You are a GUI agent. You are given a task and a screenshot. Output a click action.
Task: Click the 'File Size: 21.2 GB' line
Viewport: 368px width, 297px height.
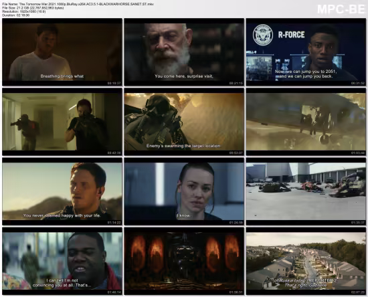coord(33,8)
